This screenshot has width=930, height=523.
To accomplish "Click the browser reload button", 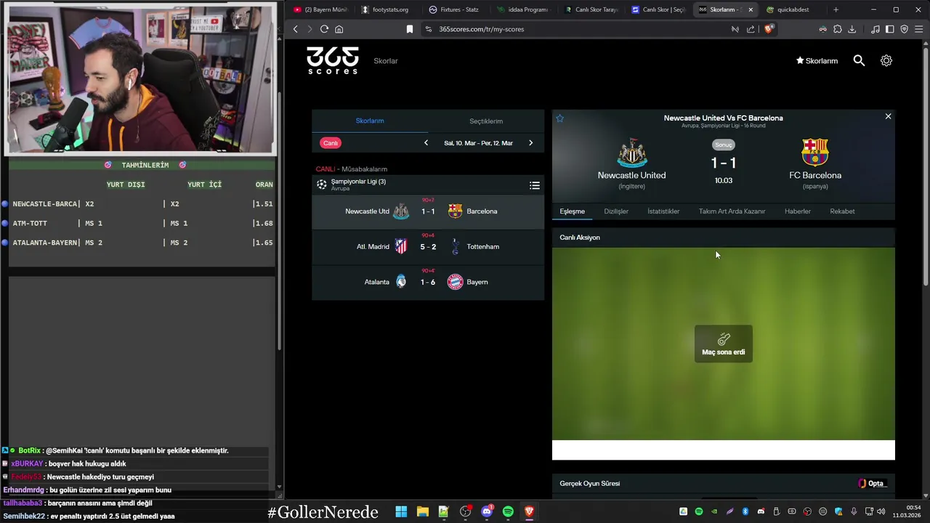I will [x=324, y=29].
